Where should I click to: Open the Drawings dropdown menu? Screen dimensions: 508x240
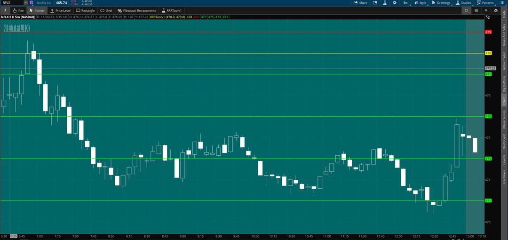[442, 3]
